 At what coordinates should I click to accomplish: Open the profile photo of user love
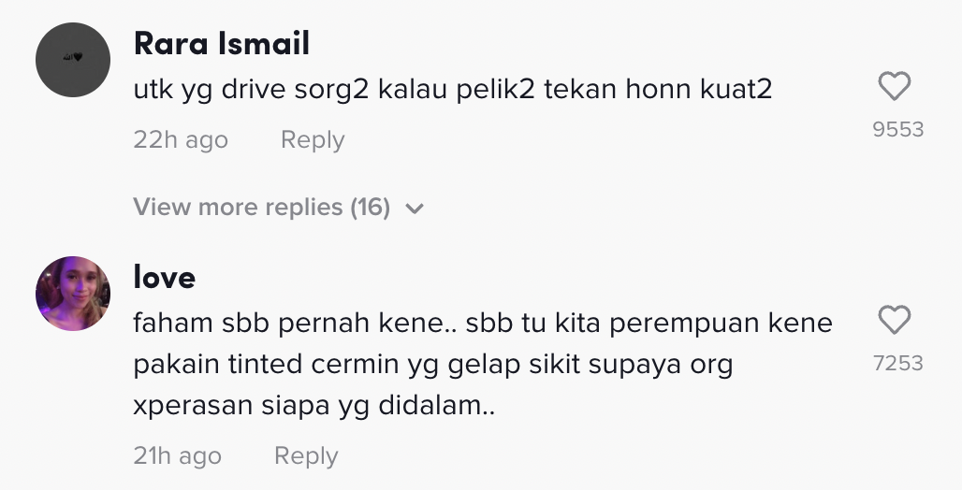point(73,294)
